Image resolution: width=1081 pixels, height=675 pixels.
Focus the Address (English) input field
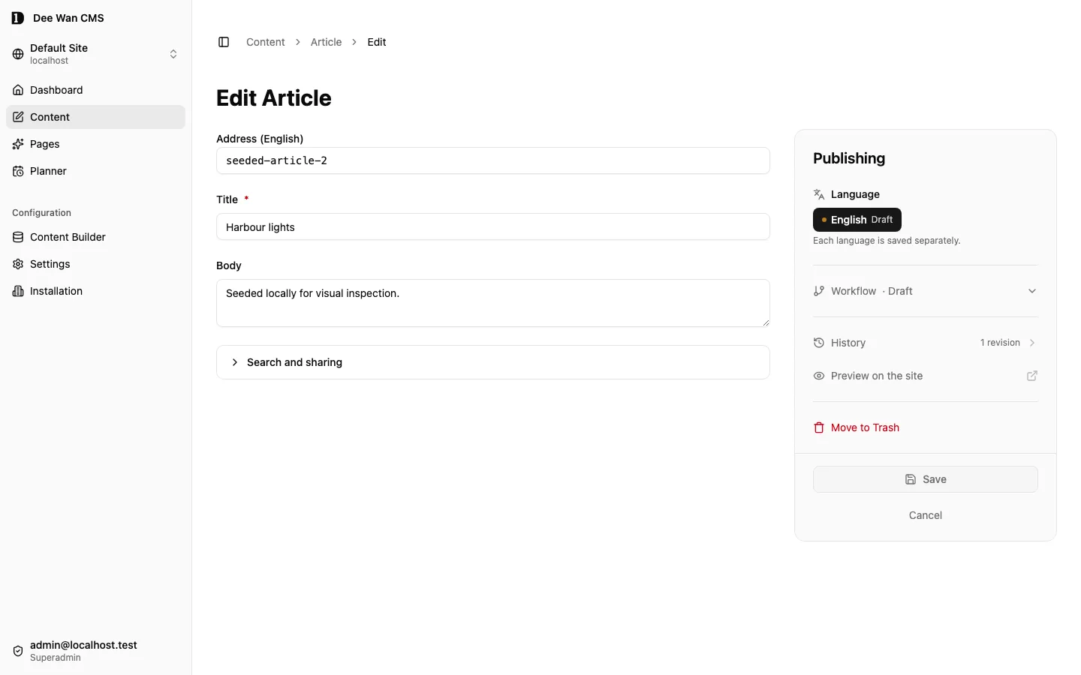click(x=493, y=160)
